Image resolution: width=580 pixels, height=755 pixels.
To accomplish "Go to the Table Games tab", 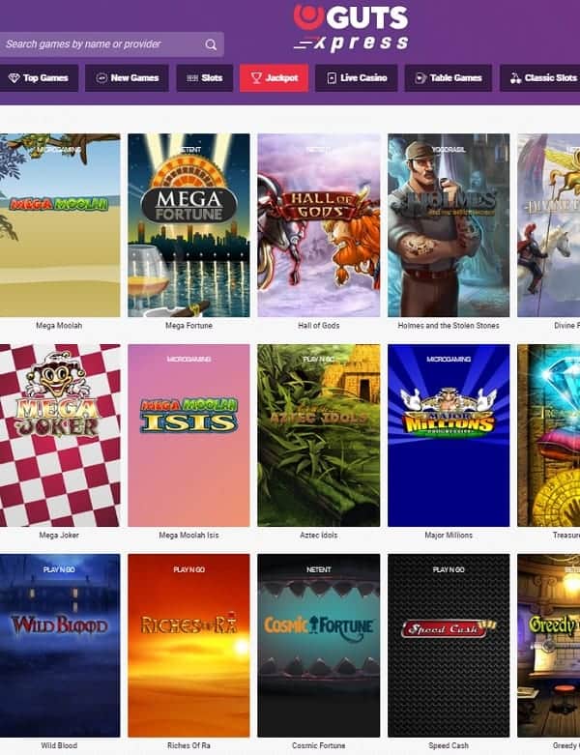I will 449,78.
